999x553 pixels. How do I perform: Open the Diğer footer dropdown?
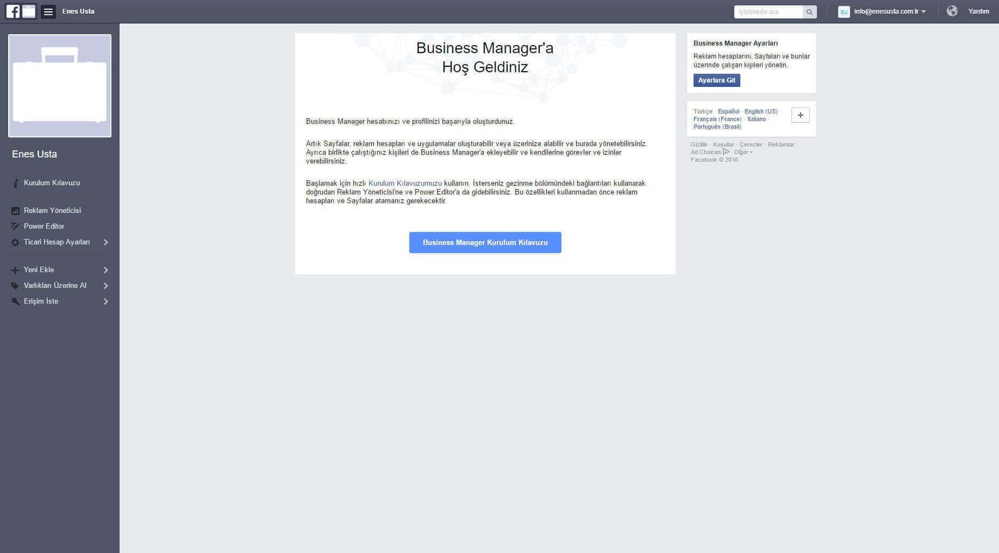click(x=743, y=152)
